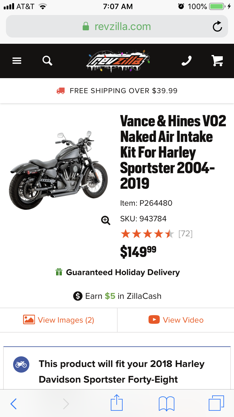Open the 72 reviews count
This screenshot has width=234, height=417.
click(185, 234)
